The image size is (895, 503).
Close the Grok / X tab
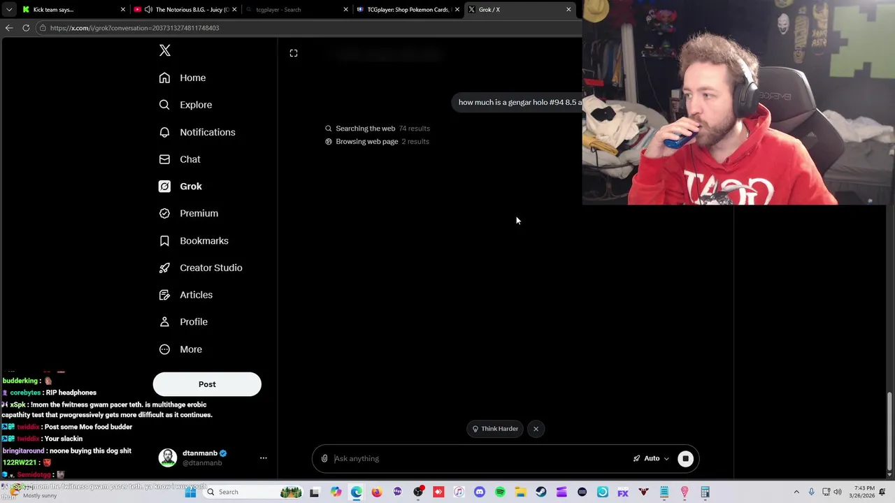click(x=568, y=10)
